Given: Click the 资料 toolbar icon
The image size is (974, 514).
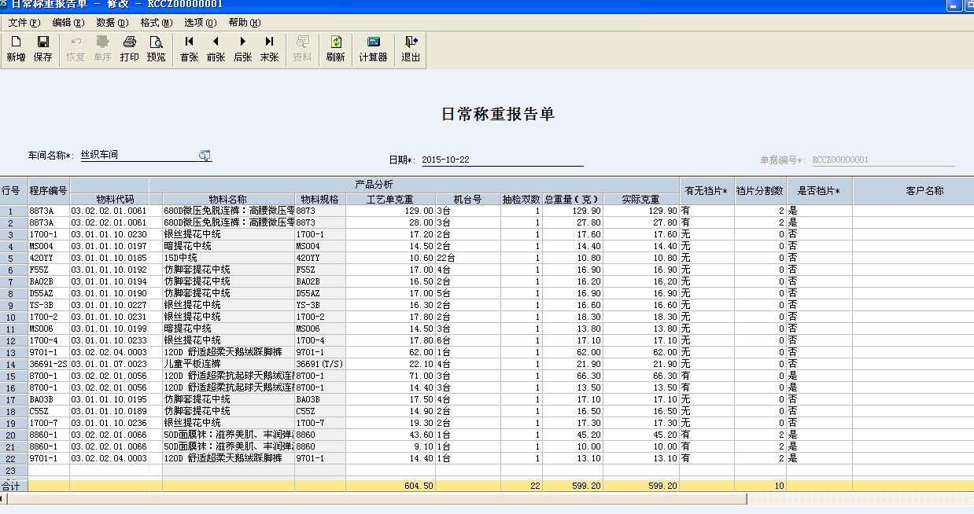Looking at the screenshot, I should [302, 49].
